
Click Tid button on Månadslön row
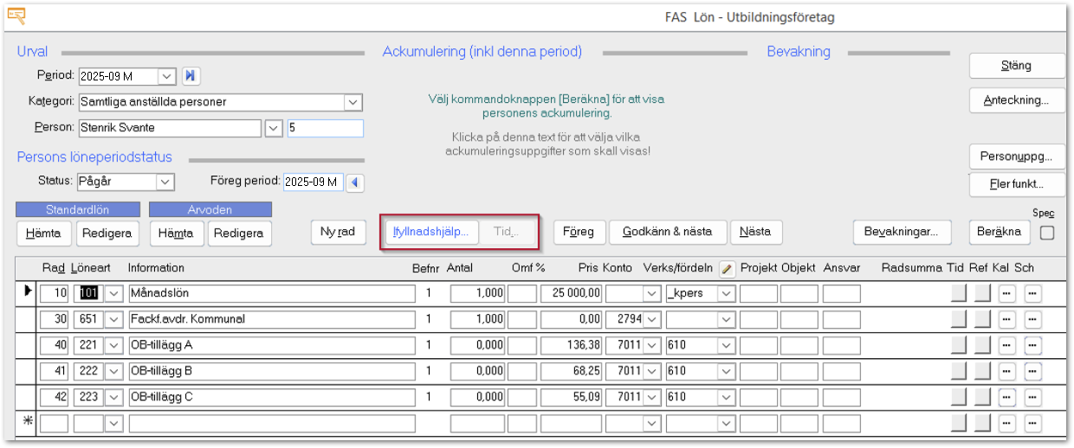coord(959,294)
